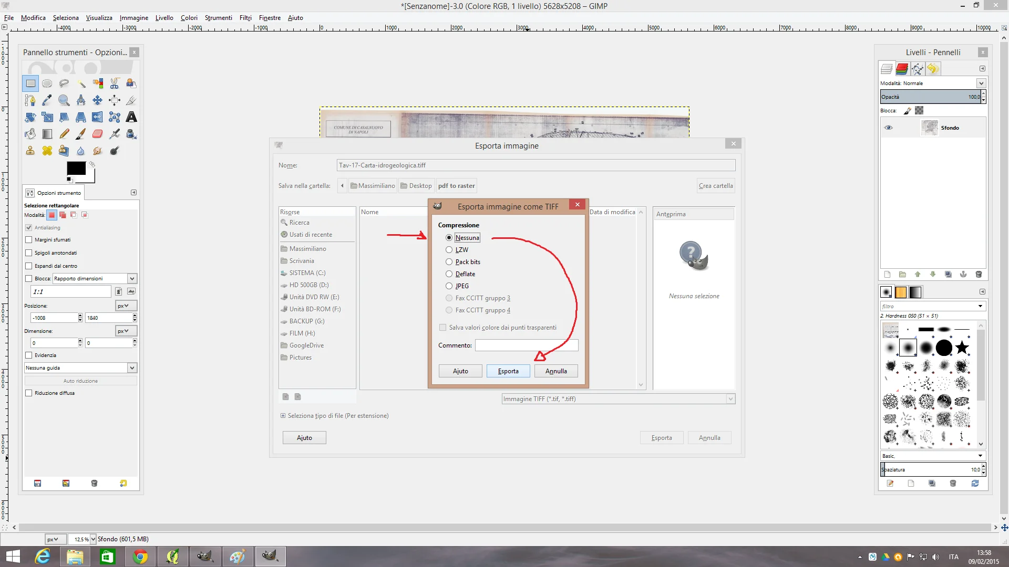Select the Free Select lasso tool
1009x567 pixels.
(x=64, y=83)
